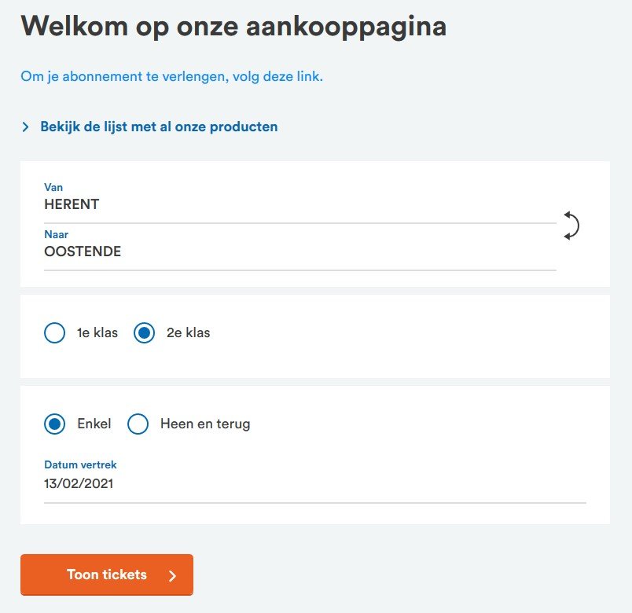
Task: Click inside the Van station field
Action: click(x=236, y=204)
